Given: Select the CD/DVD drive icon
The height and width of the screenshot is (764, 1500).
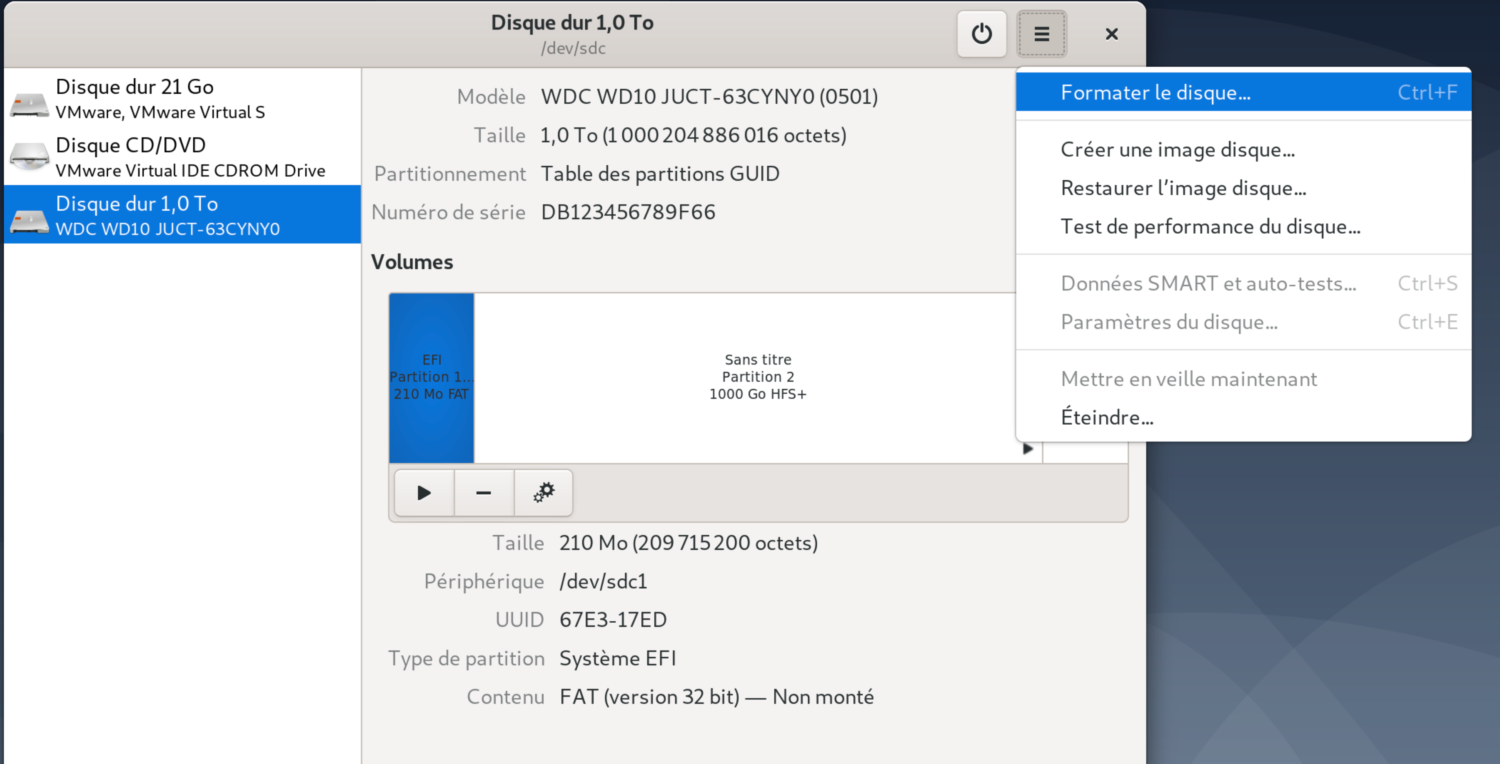Looking at the screenshot, I should (x=29, y=157).
